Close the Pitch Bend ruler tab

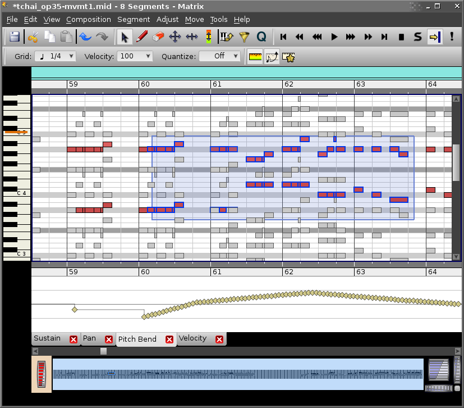click(x=169, y=339)
